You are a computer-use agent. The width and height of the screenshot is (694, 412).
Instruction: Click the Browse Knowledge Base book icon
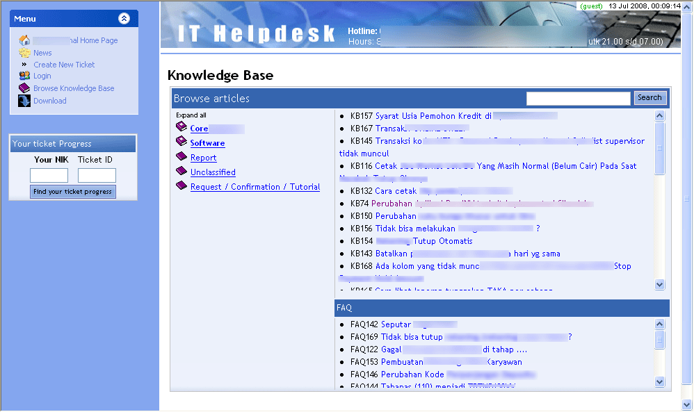(x=25, y=88)
